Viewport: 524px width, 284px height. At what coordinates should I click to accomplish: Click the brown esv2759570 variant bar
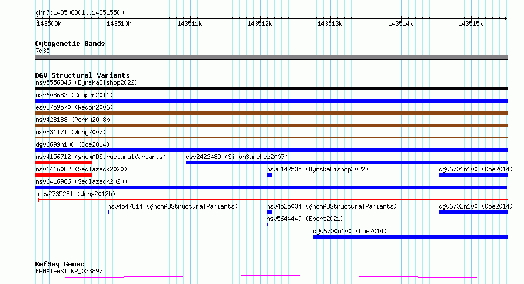point(271,113)
